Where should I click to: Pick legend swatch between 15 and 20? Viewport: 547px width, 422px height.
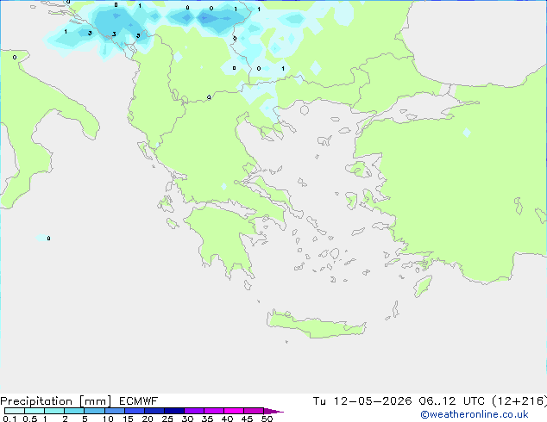click(x=135, y=411)
